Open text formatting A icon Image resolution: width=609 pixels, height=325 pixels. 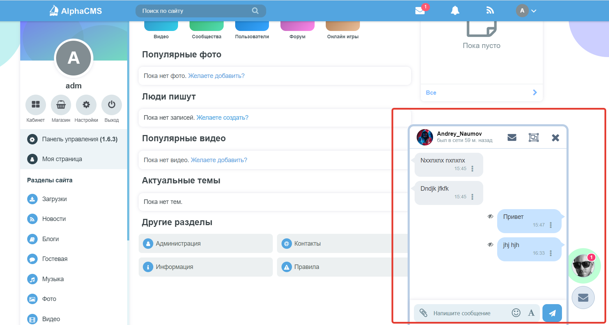[x=531, y=313]
